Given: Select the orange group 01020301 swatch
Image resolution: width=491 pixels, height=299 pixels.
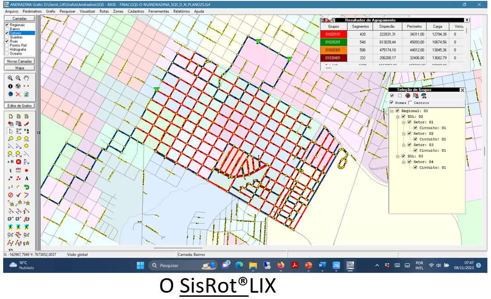Looking at the screenshot, I should click(334, 50).
